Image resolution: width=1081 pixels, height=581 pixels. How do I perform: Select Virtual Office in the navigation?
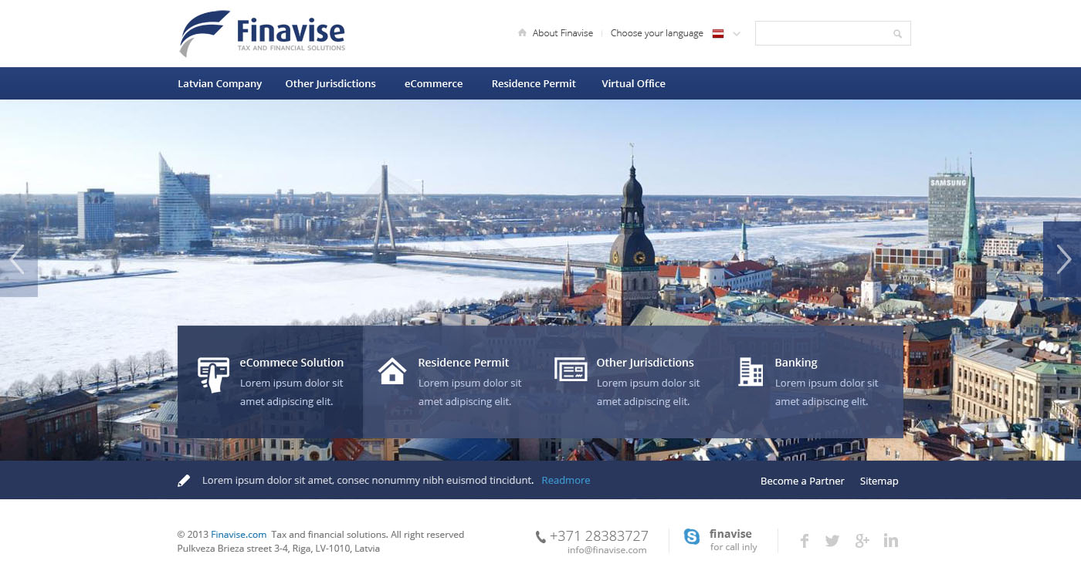(633, 83)
